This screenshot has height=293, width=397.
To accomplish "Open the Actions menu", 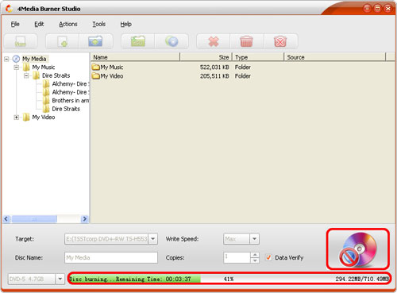I will (68, 24).
